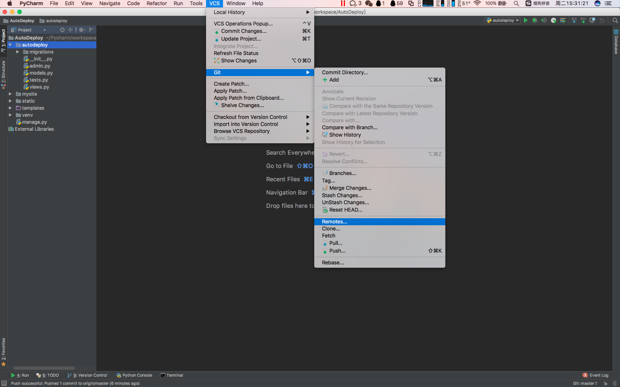Run autodeploy with coverage icon
This screenshot has width=620, height=387.
click(x=544, y=20)
